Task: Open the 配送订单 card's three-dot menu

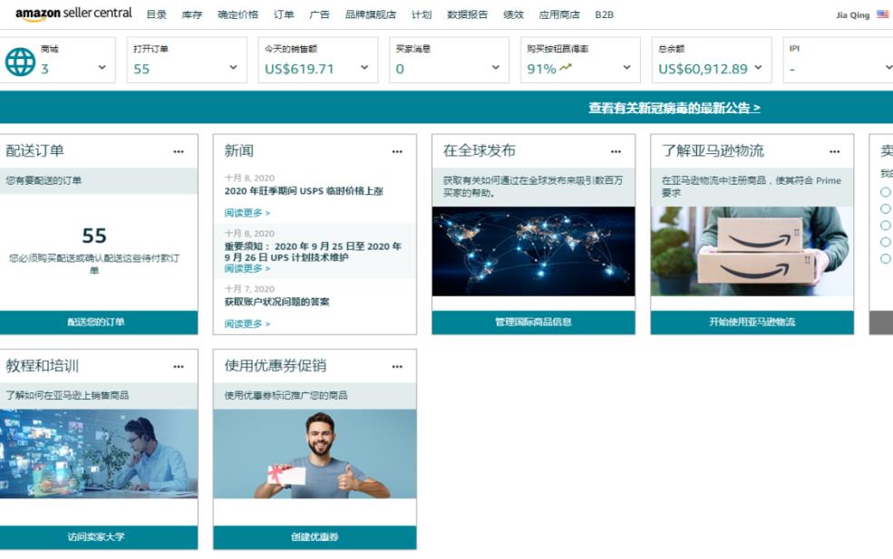Action: pos(179,151)
